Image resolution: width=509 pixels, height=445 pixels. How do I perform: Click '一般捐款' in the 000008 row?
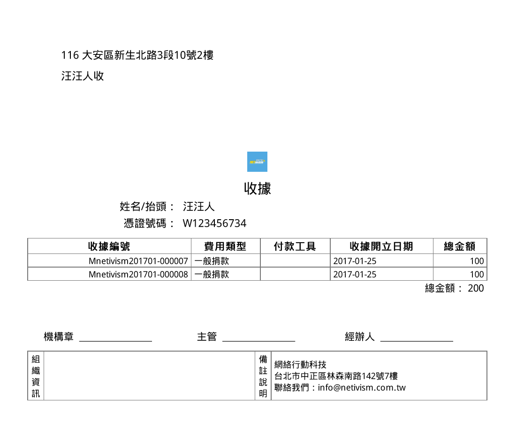212,274
